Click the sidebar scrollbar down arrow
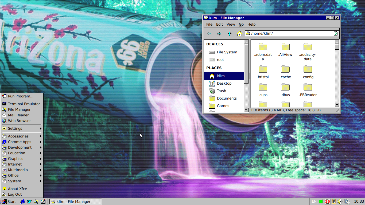365x205 pixels. (x=246, y=110)
